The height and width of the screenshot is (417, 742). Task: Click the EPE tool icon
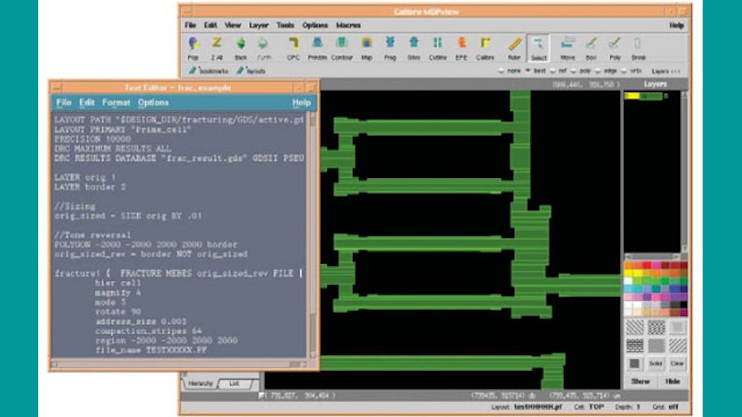[462, 49]
